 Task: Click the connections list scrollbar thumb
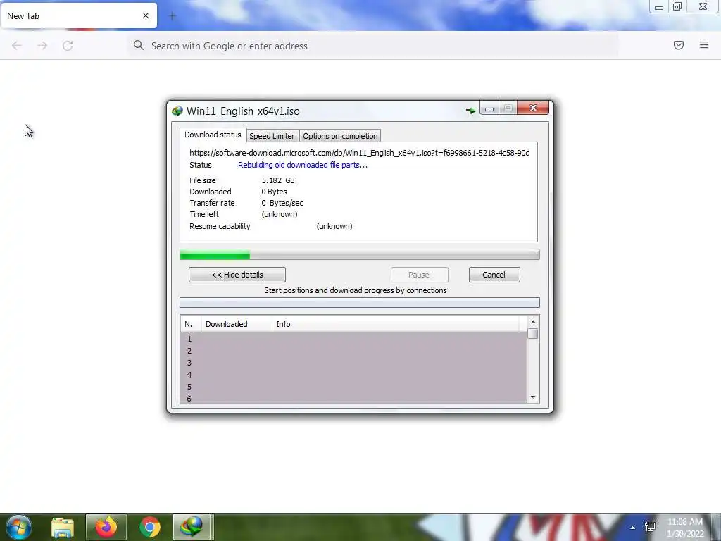[x=533, y=333]
